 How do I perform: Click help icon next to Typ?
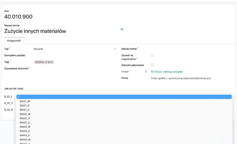coord(10,48)
